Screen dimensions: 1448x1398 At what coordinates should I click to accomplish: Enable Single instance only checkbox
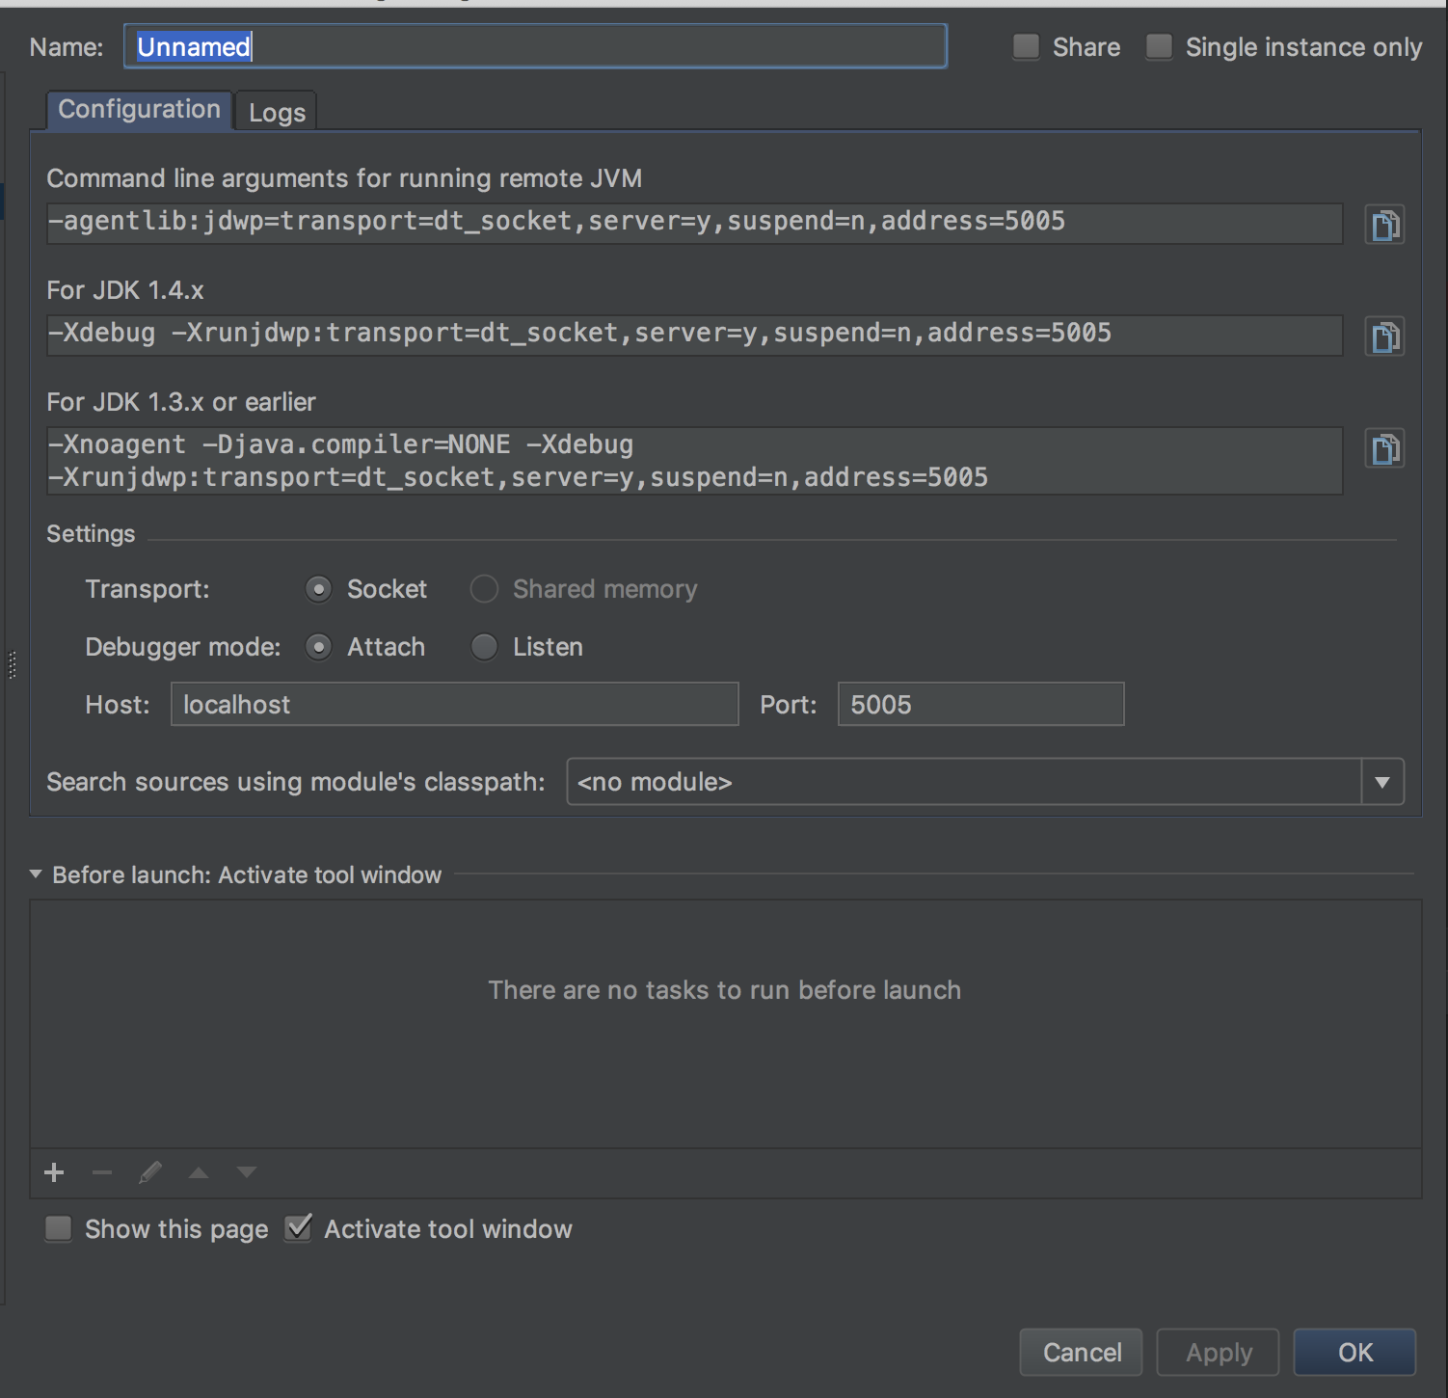(1159, 46)
